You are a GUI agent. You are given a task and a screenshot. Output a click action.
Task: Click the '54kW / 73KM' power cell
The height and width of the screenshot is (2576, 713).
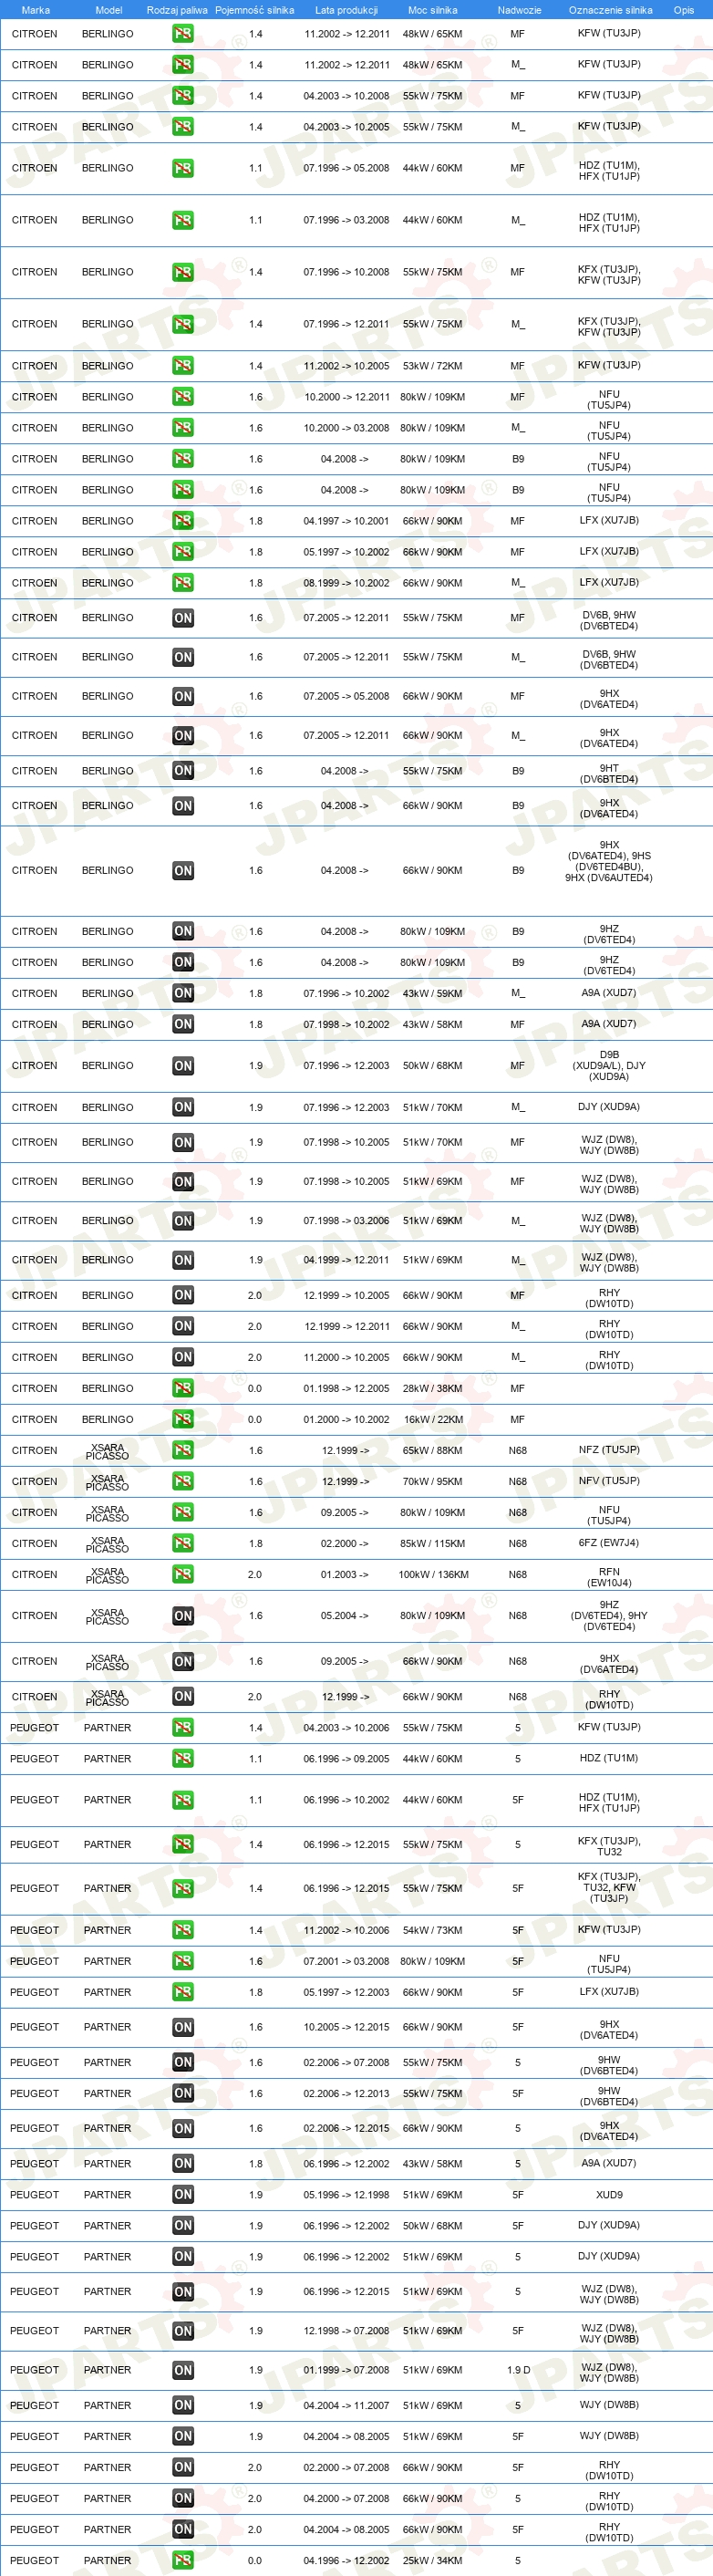(x=433, y=1930)
